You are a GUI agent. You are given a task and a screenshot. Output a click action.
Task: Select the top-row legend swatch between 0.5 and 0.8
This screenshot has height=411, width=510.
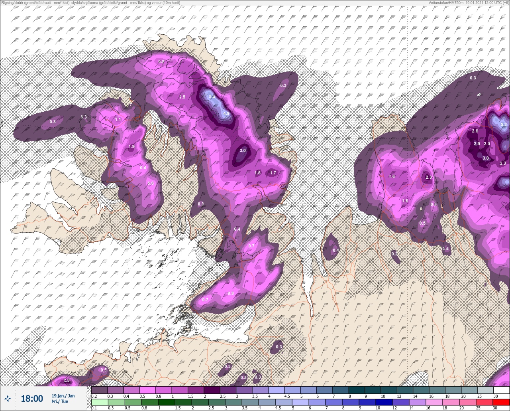pos(148,390)
